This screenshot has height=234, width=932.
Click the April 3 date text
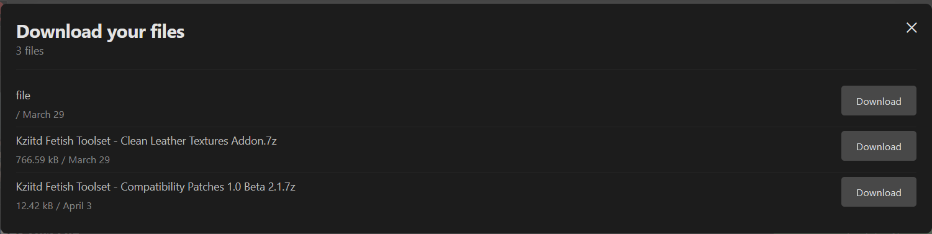[77, 205]
